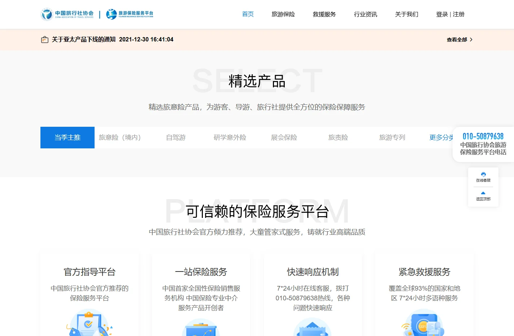Select the 自驾游 tab
This screenshot has width=514, height=336.
coord(176,138)
